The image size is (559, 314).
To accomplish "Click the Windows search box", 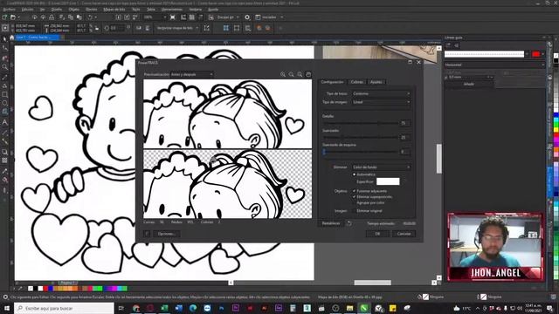I will [64, 308].
